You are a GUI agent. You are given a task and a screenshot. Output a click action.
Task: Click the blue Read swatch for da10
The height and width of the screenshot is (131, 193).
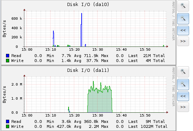pos(8,56)
